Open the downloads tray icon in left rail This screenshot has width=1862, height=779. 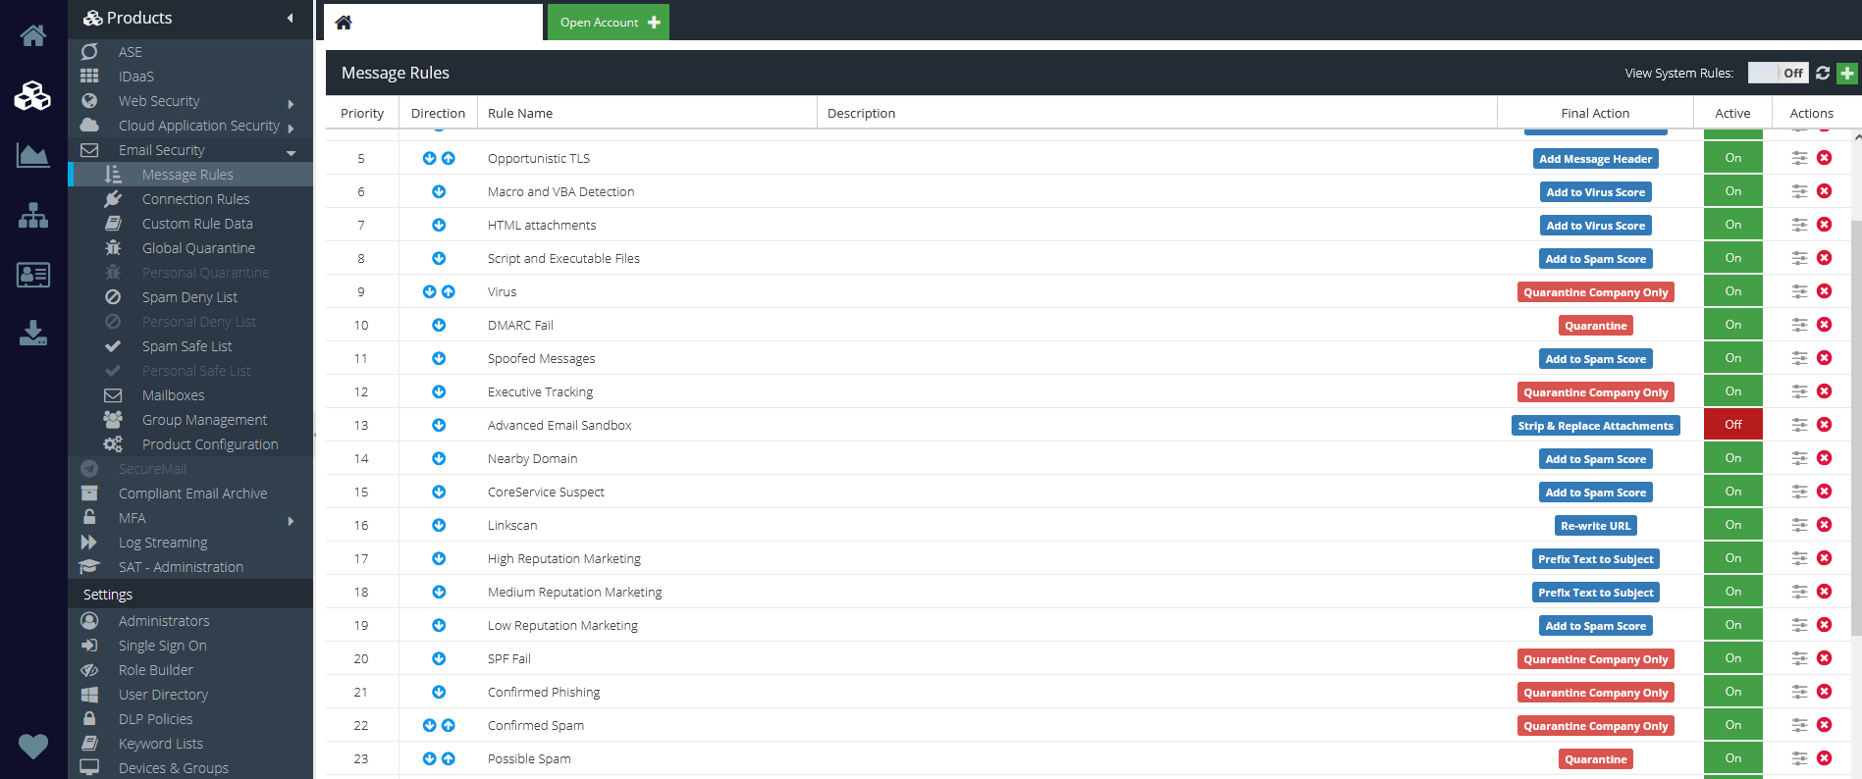pyautogui.click(x=33, y=334)
